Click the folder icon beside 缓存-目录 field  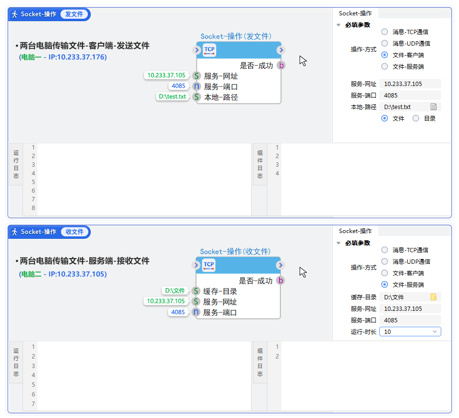(x=433, y=297)
